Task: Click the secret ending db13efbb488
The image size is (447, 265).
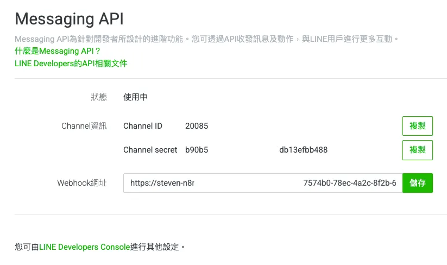Action: pos(303,150)
